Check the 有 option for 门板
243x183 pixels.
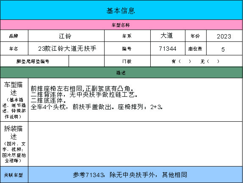click(x=181, y=61)
